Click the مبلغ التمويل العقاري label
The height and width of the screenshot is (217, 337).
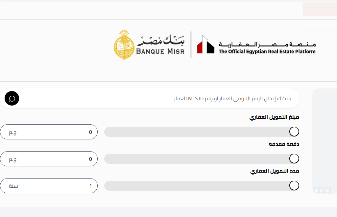coord(274,117)
